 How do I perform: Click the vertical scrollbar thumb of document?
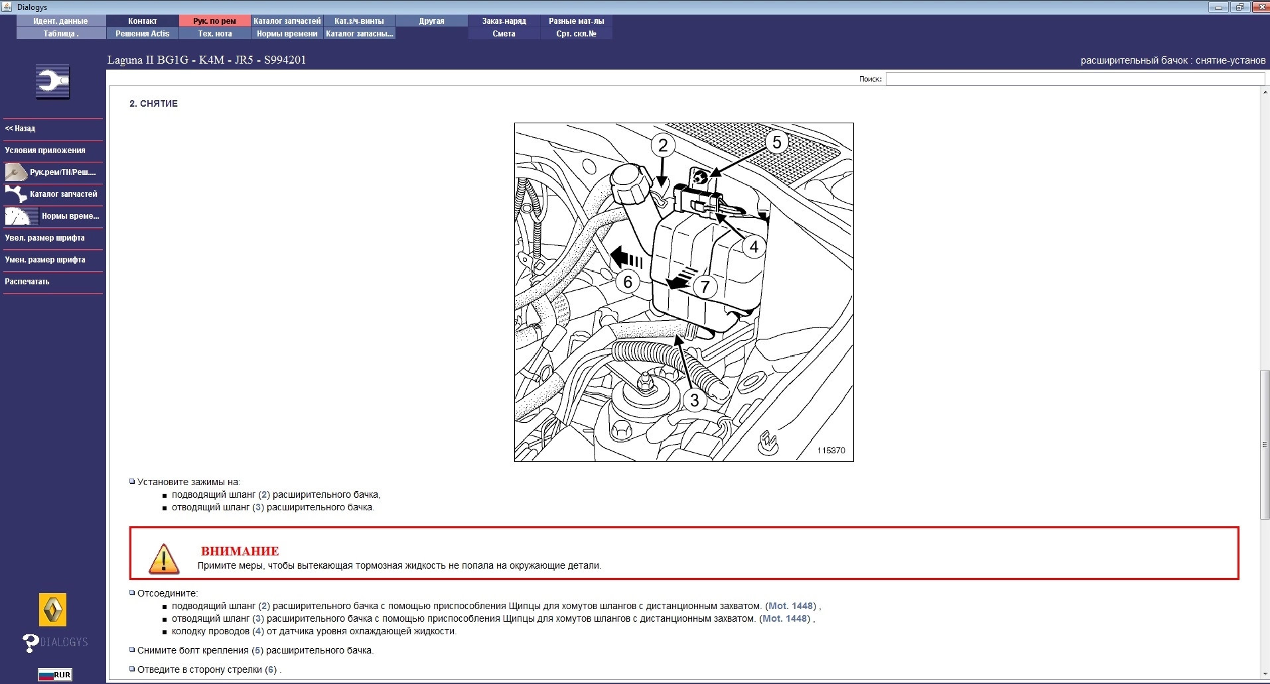(1265, 445)
